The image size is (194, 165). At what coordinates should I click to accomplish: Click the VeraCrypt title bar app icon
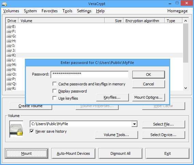(4, 4)
